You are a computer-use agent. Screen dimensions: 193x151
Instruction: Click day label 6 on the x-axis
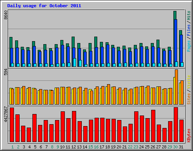click(41, 147)
